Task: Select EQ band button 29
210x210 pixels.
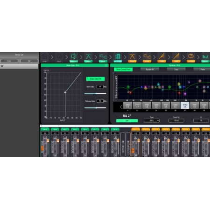Action: [204, 105]
